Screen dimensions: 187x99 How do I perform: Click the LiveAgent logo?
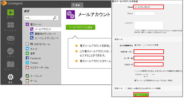(x=12, y=3)
